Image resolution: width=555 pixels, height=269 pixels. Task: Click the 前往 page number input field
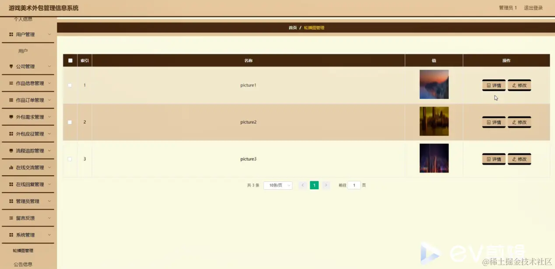click(354, 185)
